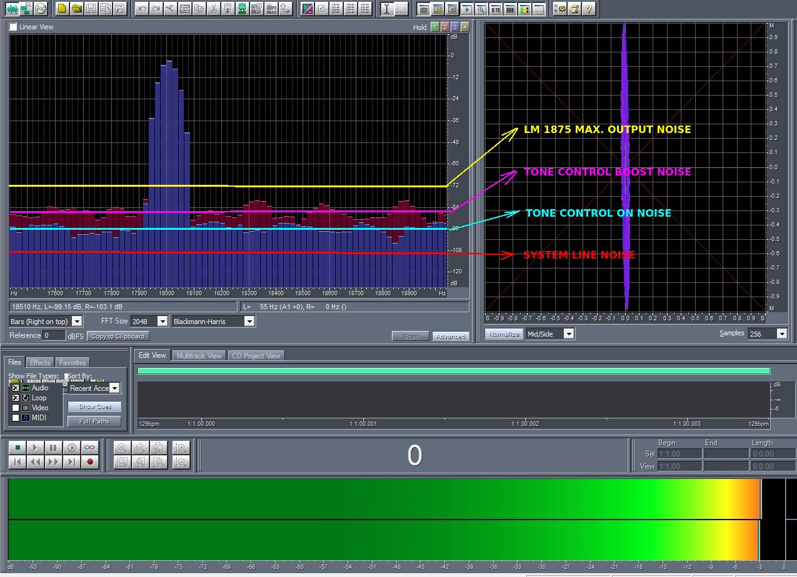Zoom in horizontally magnifier plus icon
The image size is (797, 577).
tap(123, 447)
